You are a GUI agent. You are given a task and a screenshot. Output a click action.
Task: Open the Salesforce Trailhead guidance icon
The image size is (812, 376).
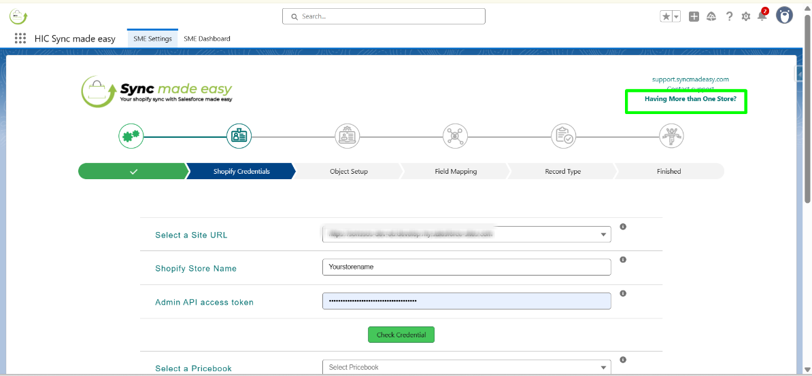coord(711,16)
